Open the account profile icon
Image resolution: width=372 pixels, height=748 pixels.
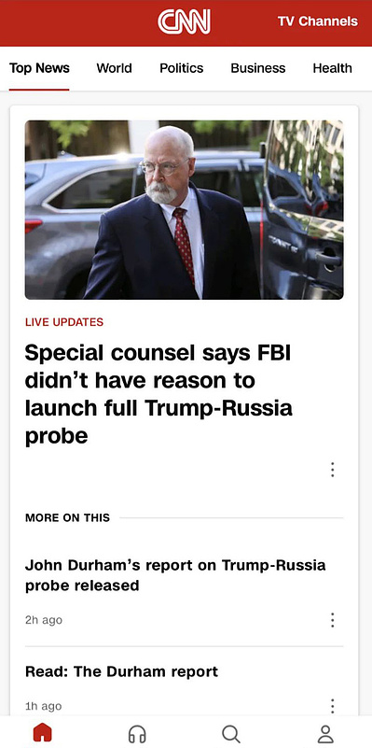(325, 734)
